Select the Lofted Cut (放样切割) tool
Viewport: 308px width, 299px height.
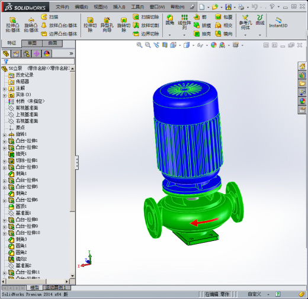pos(146,25)
